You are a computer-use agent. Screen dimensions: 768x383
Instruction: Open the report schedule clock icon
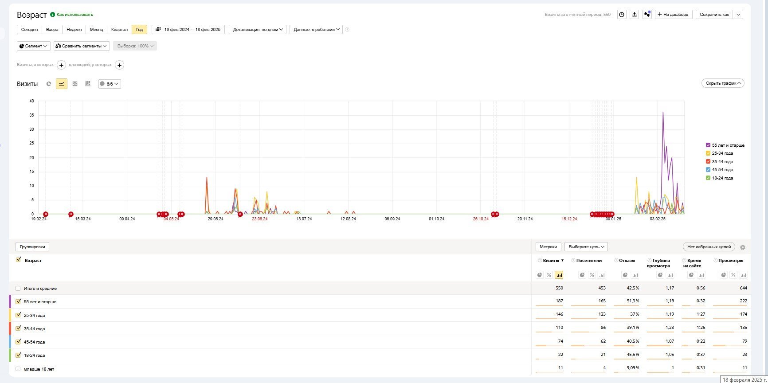point(622,15)
